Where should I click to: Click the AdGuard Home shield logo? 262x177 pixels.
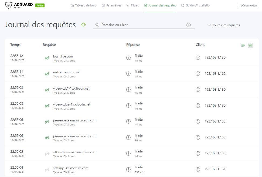tap(8, 5)
